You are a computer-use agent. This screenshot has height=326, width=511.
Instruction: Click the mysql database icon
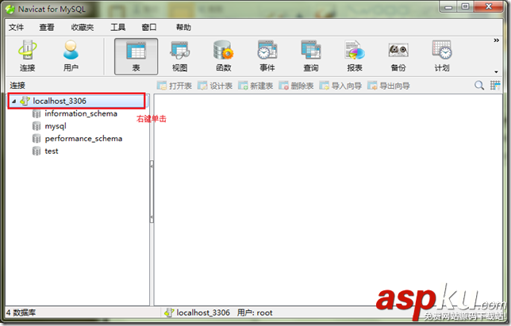coord(36,126)
